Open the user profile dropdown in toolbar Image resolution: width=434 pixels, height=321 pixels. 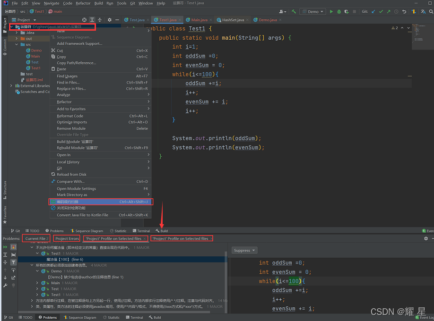(x=282, y=12)
